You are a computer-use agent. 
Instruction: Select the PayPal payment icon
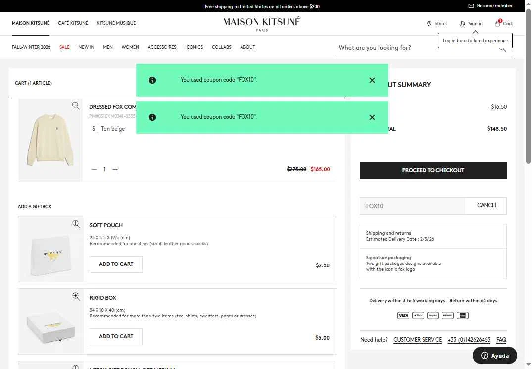tap(433, 316)
